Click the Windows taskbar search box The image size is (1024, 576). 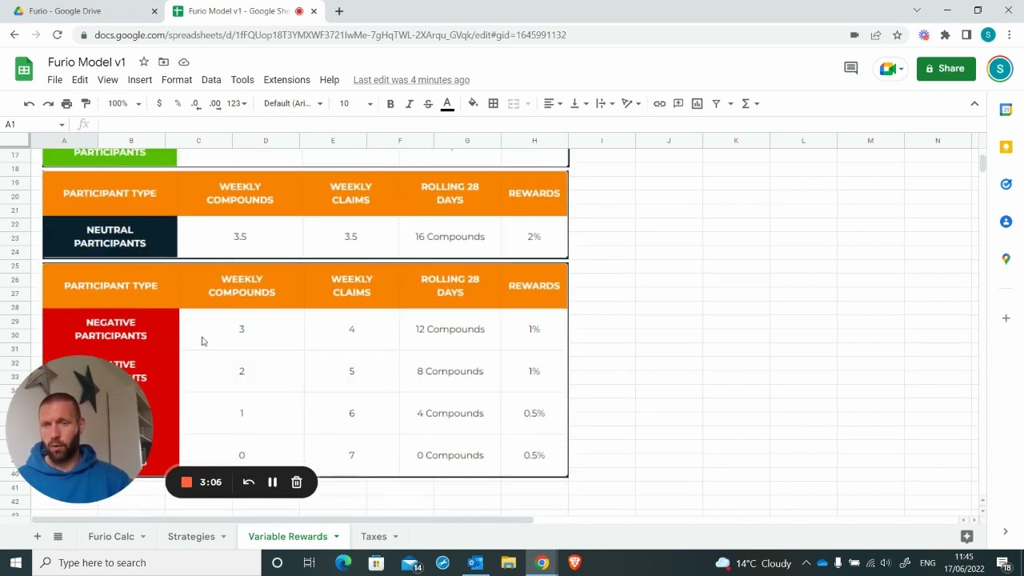146,562
